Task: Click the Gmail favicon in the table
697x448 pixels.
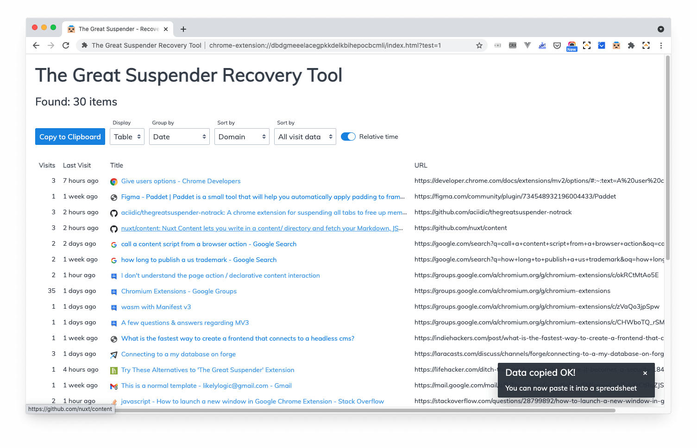Action: [x=114, y=386]
